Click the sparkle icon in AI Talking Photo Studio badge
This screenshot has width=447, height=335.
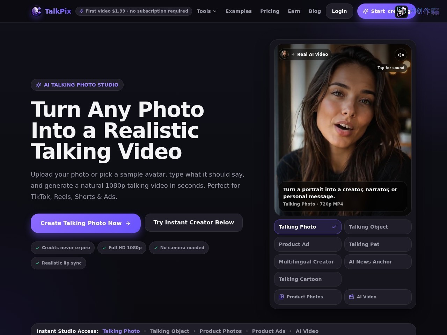click(39, 85)
